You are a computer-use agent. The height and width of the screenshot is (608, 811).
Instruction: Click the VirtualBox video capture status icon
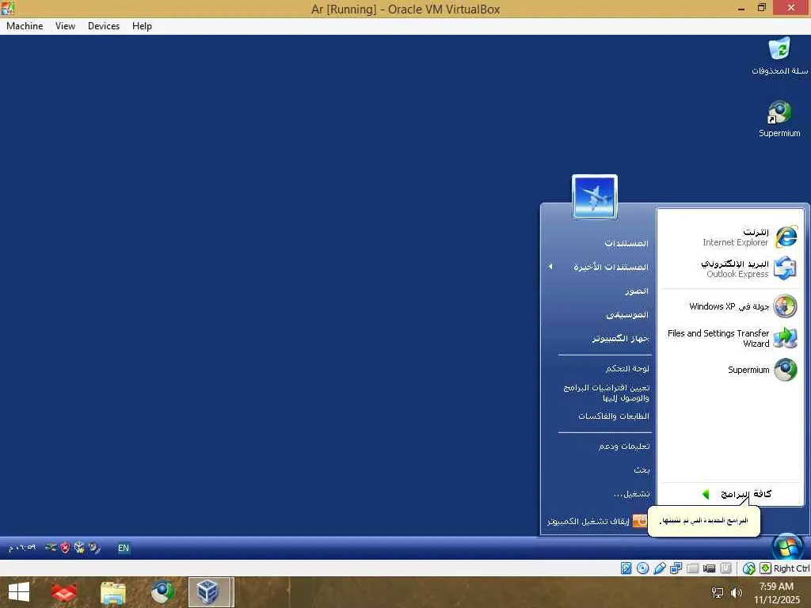tap(709, 568)
